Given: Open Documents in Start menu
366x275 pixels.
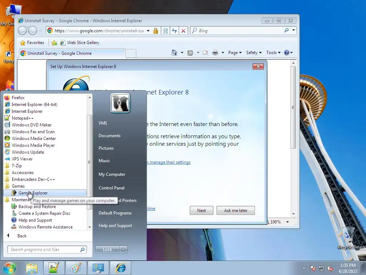Looking at the screenshot, I should coord(109,136).
